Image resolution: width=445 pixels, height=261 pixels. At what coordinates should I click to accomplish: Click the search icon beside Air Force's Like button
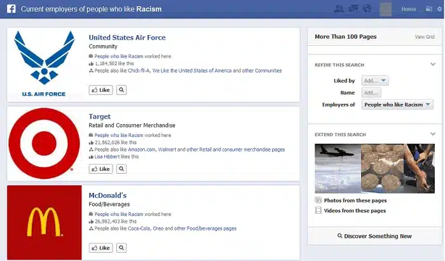click(x=121, y=90)
